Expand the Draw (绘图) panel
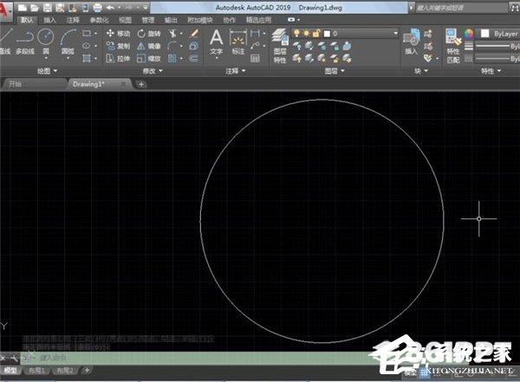 tap(47, 71)
